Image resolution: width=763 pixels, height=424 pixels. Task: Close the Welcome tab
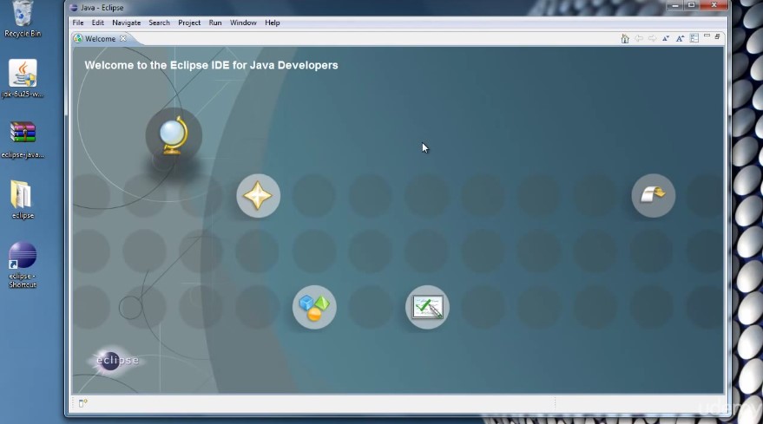123,38
